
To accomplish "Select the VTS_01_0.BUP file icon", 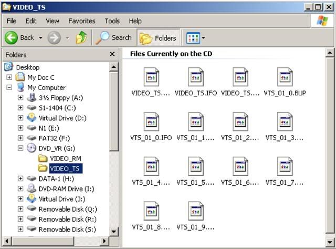I will pyautogui.click(x=285, y=77).
